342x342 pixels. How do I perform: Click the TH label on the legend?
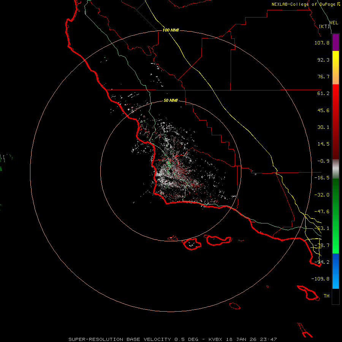tap(326, 296)
